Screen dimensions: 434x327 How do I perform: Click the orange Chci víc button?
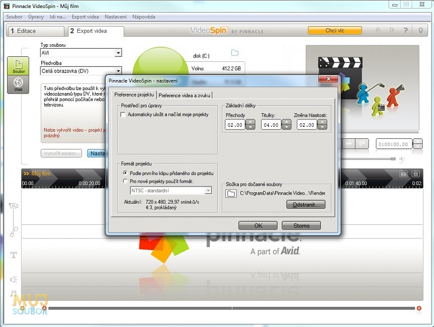(x=335, y=31)
